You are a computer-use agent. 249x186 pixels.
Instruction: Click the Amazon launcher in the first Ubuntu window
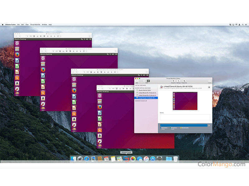coord(17,83)
